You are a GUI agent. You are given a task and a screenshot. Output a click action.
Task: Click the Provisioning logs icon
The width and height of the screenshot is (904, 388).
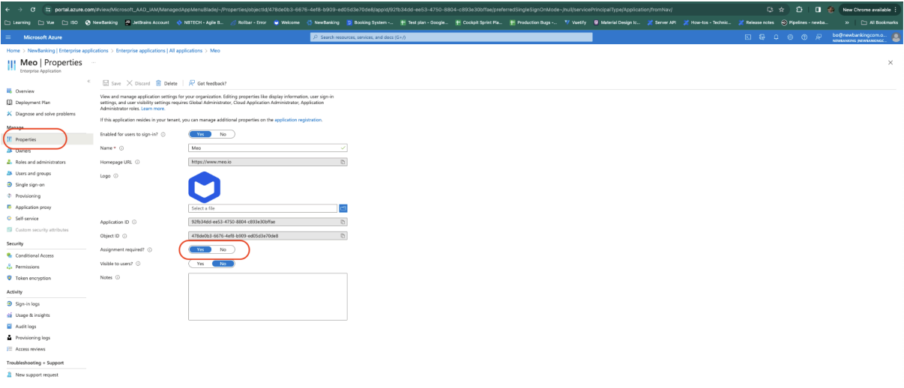pyautogui.click(x=9, y=338)
